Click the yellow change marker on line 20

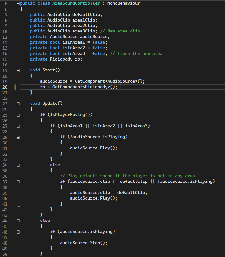click(x=15, y=87)
